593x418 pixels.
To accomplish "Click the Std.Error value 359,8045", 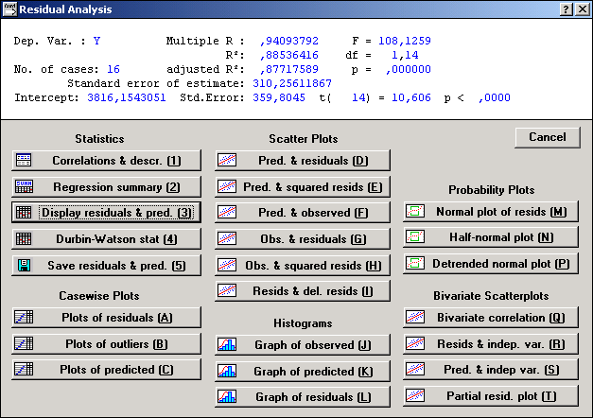I will 279,97.
